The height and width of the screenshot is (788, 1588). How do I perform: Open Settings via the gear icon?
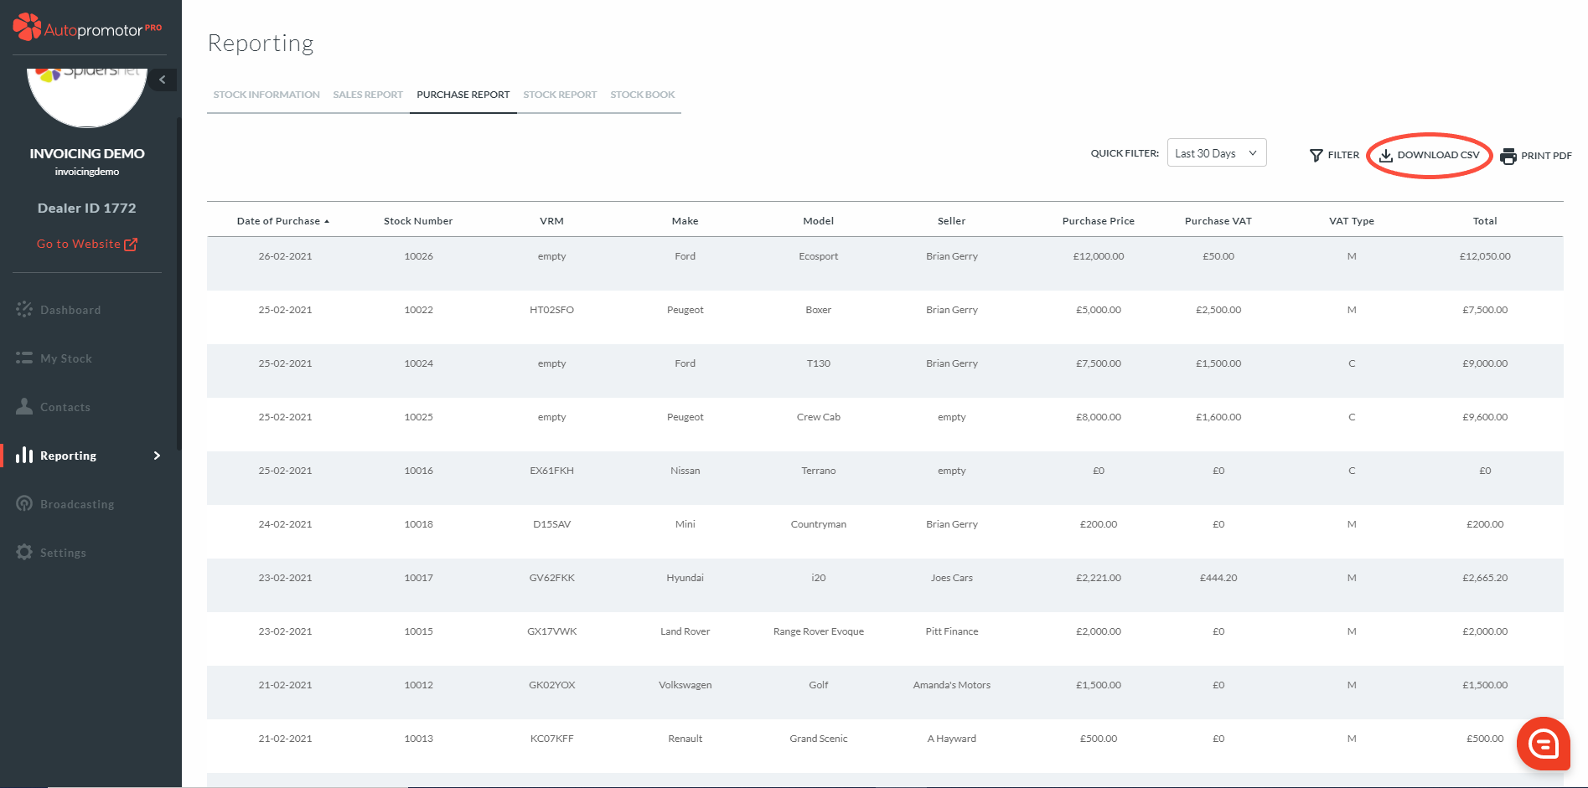coord(24,553)
